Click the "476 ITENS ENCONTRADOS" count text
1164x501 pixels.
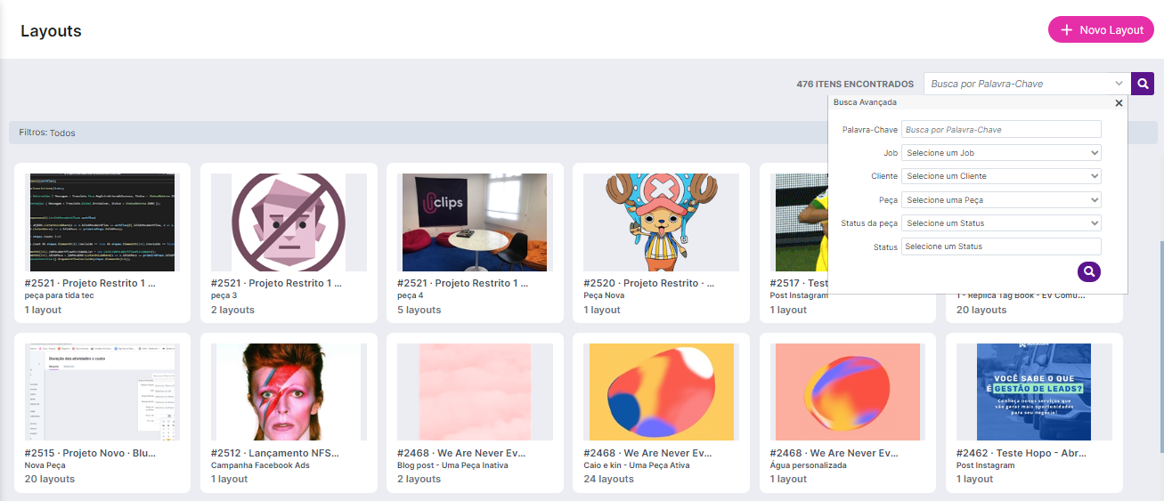pos(855,84)
